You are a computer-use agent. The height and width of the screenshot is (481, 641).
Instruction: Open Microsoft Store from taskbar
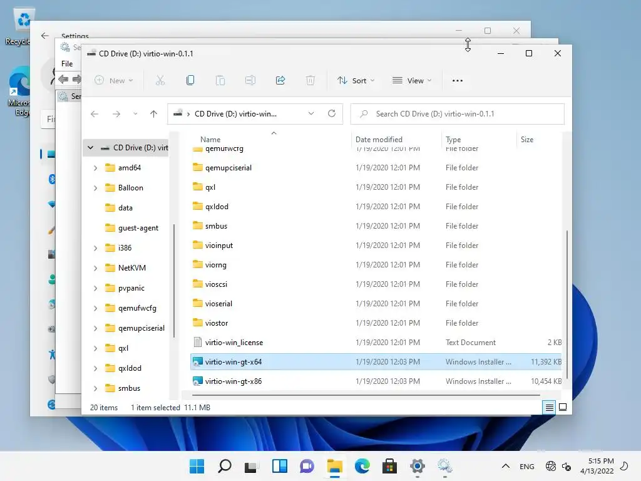pos(389,466)
